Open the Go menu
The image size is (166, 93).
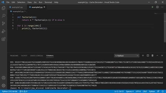coord(35,2)
